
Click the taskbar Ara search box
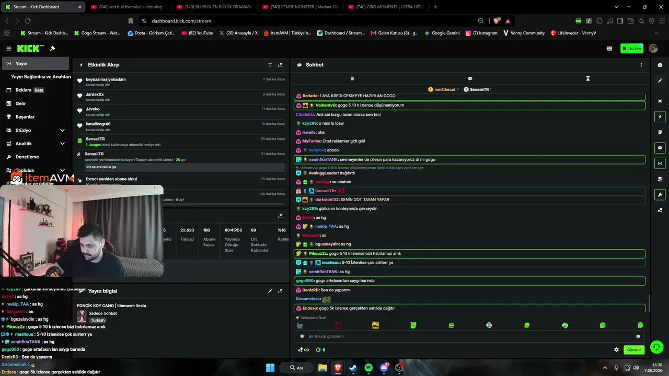297,368
